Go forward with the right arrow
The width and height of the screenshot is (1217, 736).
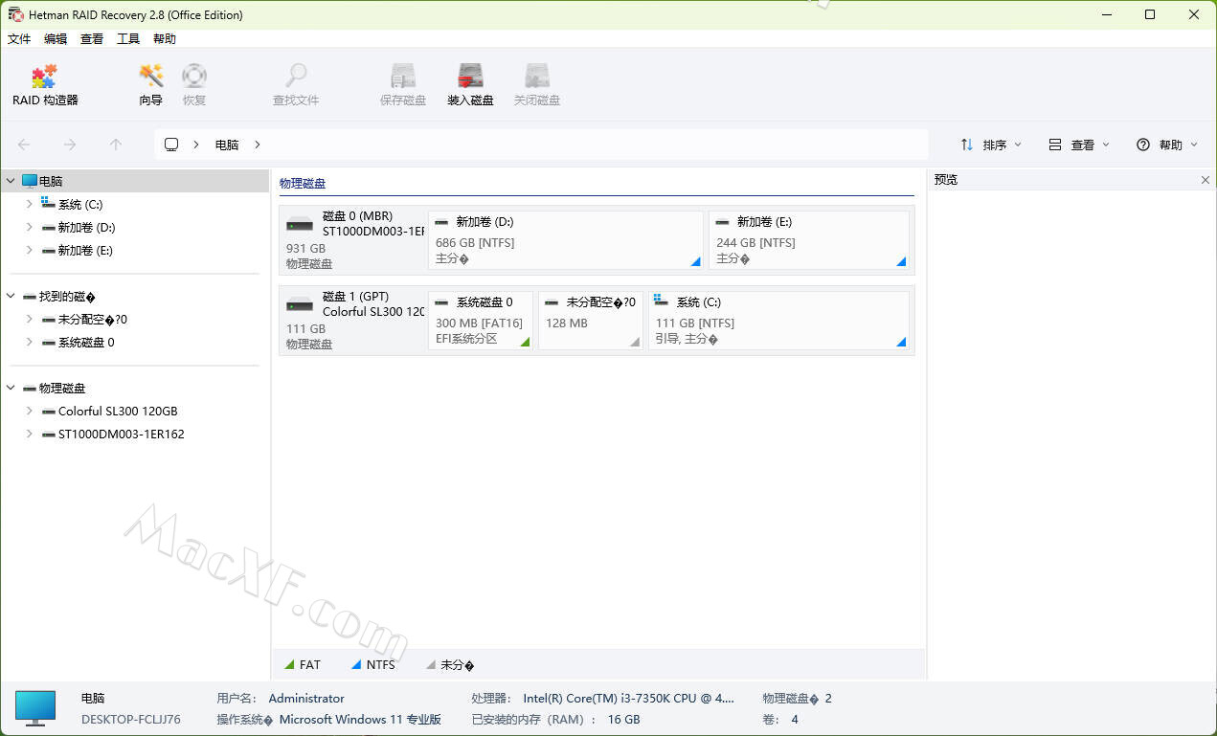pos(70,145)
